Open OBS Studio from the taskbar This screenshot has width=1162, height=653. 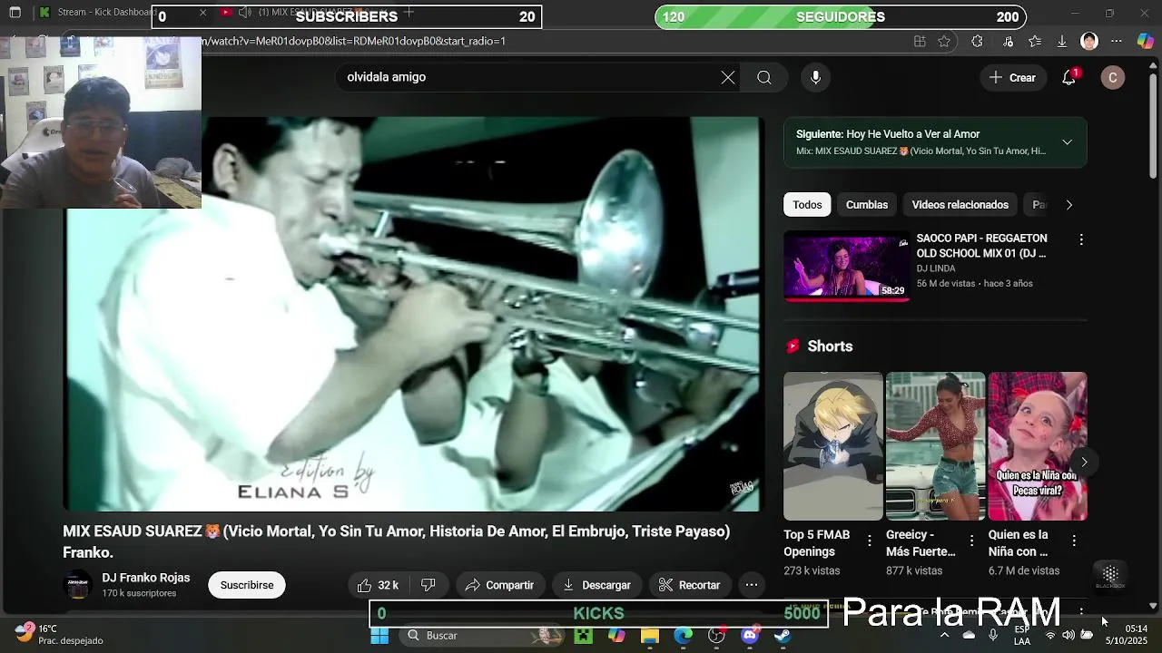click(x=716, y=636)
